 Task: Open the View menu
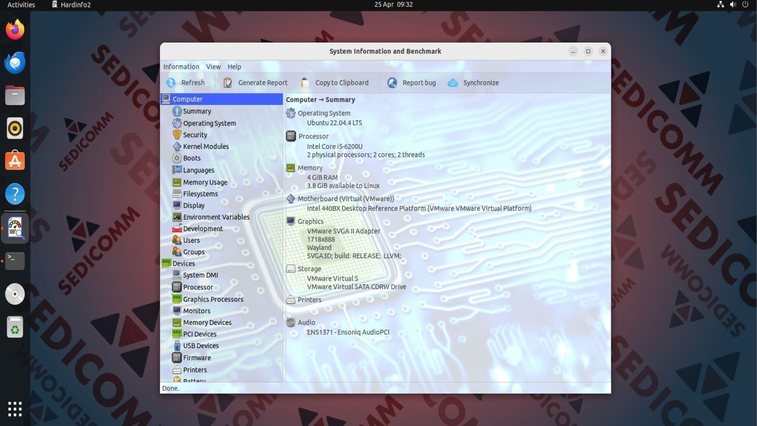click(213, 67)
